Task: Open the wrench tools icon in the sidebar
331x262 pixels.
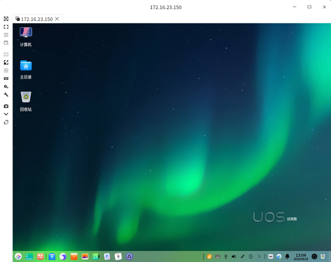Action: click(6, 95)
